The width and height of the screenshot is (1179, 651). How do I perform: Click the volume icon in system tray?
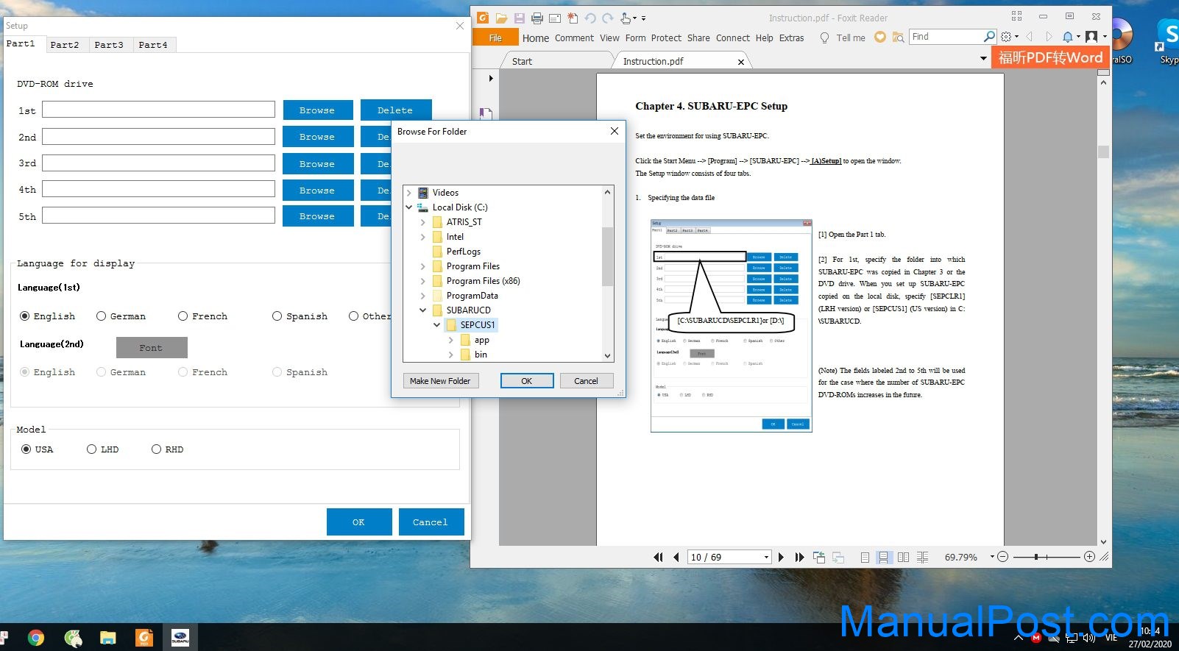coord(1088,638)
